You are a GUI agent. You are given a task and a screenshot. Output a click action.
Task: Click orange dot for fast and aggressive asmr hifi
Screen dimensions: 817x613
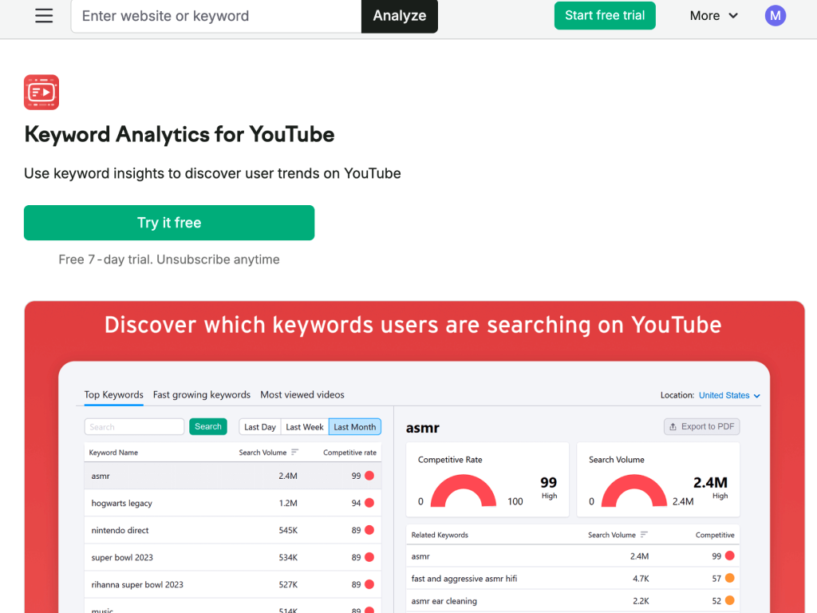tap(729, 578)
